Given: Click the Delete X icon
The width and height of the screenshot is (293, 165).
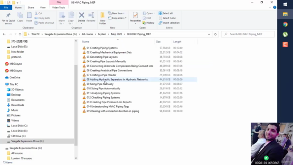Looking at the screenshot, I should pyautogui.click(x=81, y=15).
